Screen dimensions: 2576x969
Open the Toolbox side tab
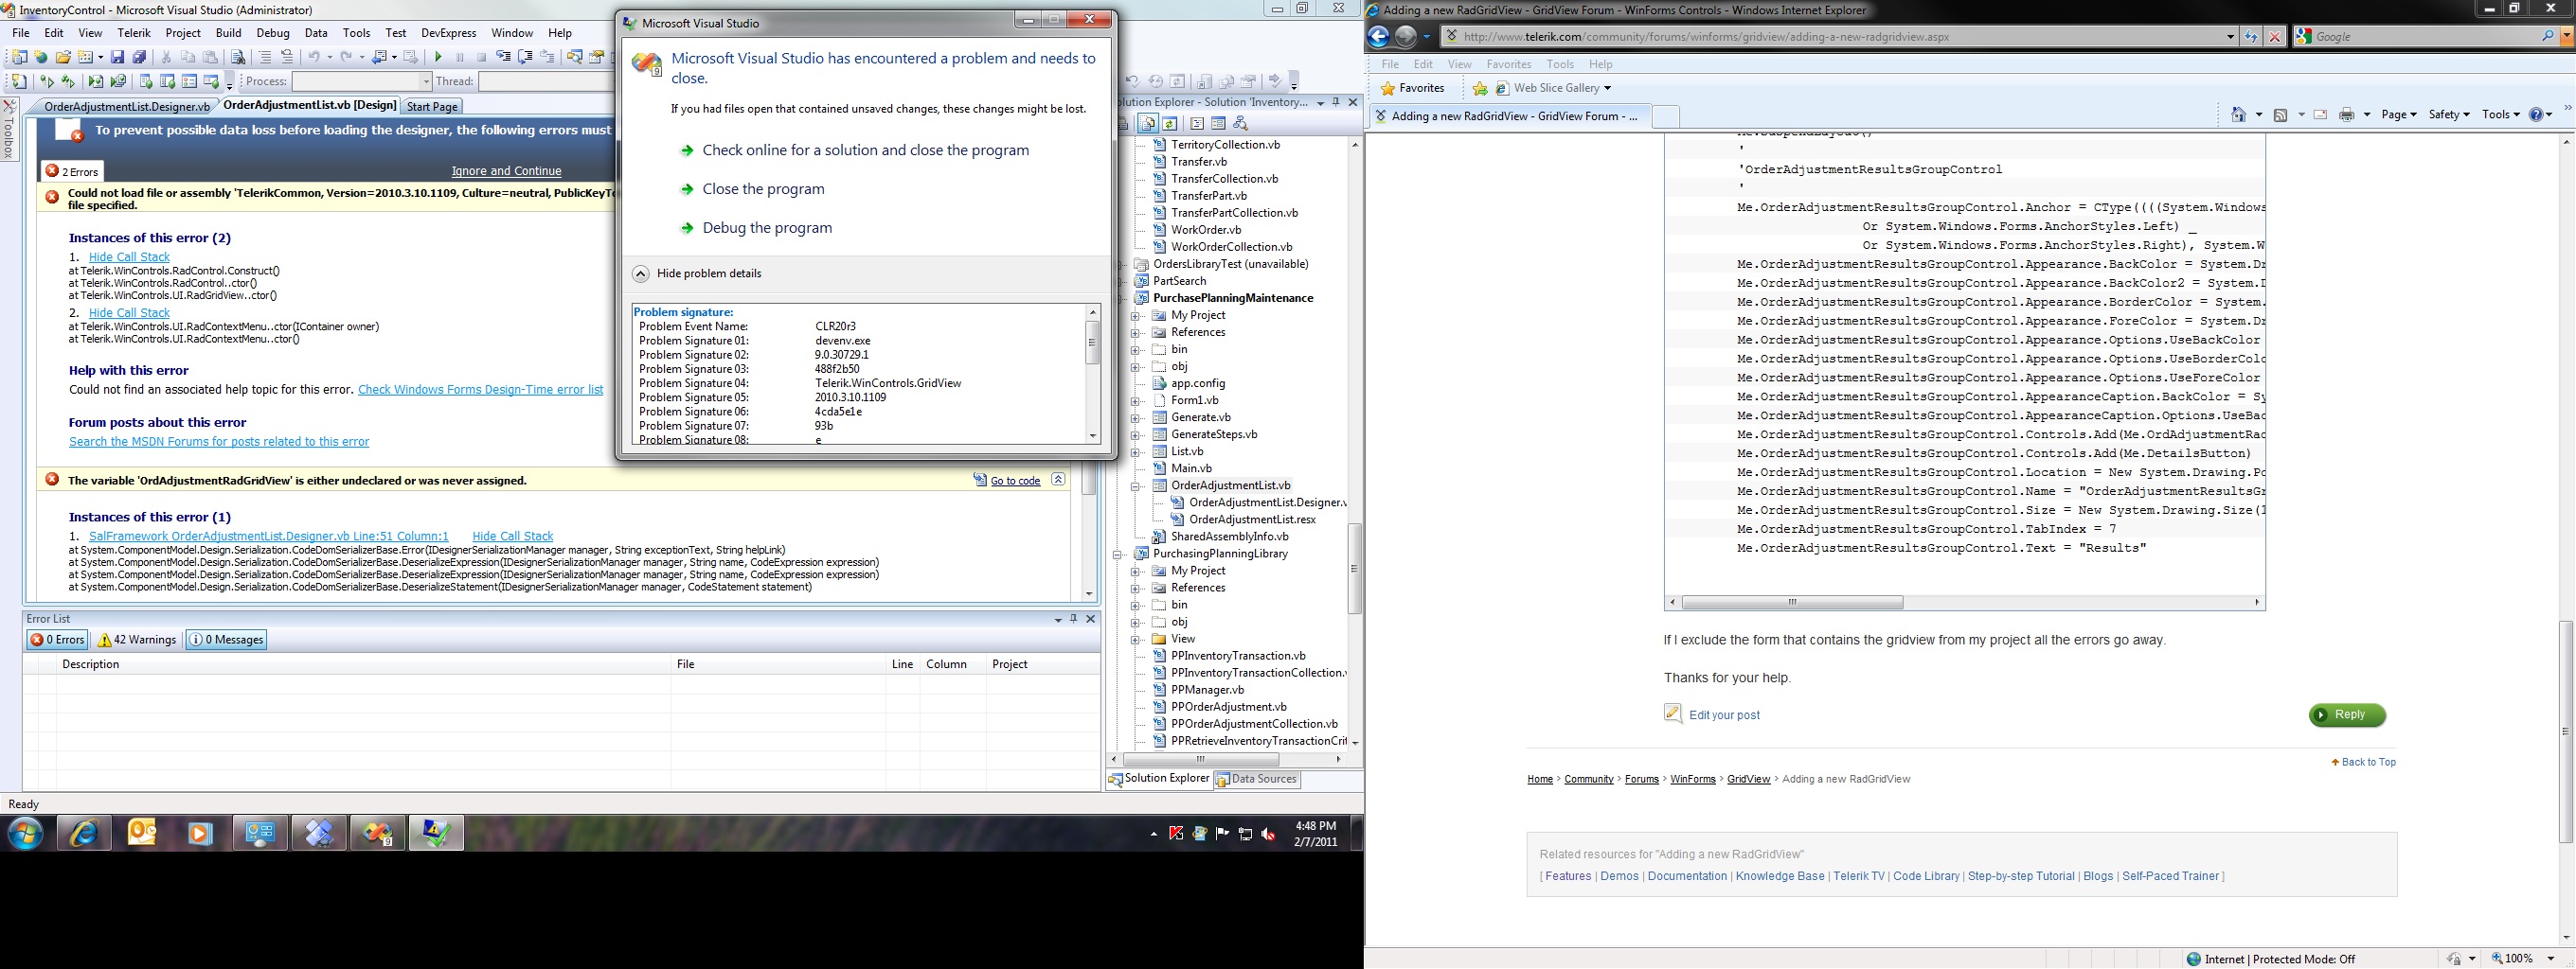(x=9, y=130)
